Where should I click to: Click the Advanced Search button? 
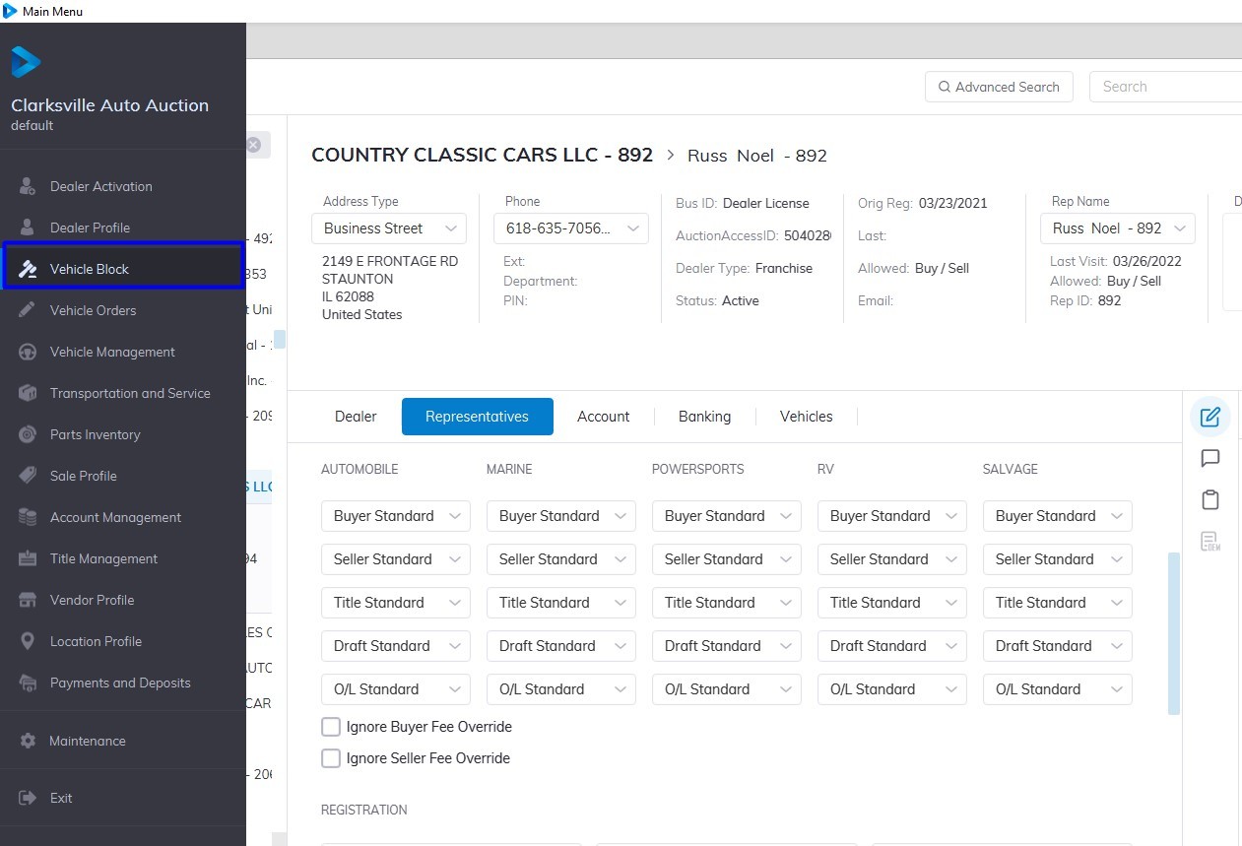click(999, 87)
